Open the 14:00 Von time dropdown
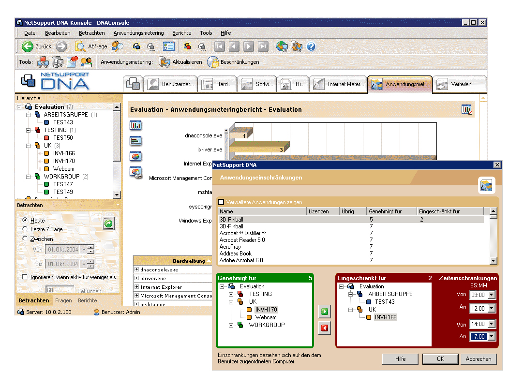The width and height of the screenshot is (524, 388). click(x=492, y=324)
